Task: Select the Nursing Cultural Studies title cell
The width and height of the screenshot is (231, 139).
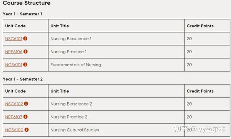Action: pyautogui.click(x=116, y=130)
